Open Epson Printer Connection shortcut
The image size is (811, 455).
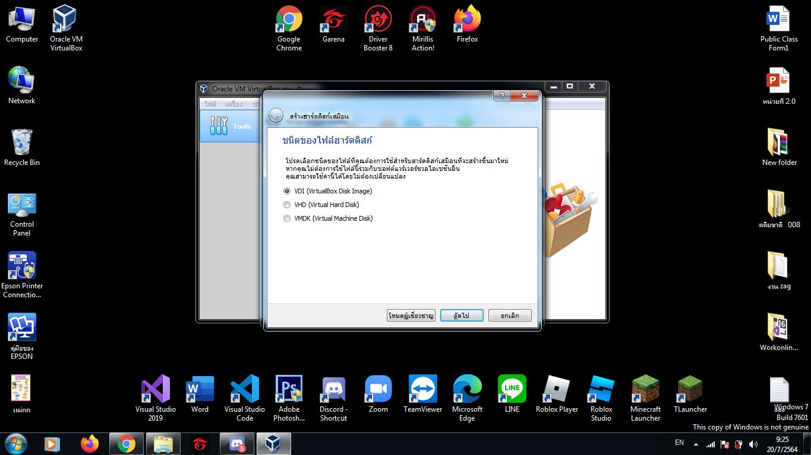tap(22, 275)
